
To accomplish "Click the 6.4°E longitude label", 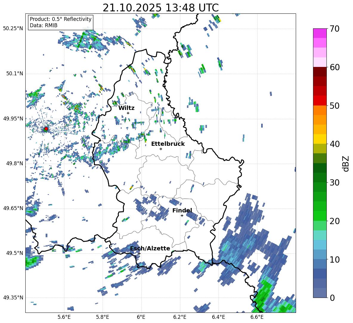I will click(x=218, y=317).
